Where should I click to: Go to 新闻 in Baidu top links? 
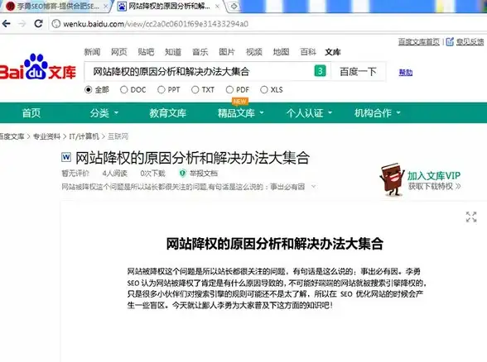(92, 52)
